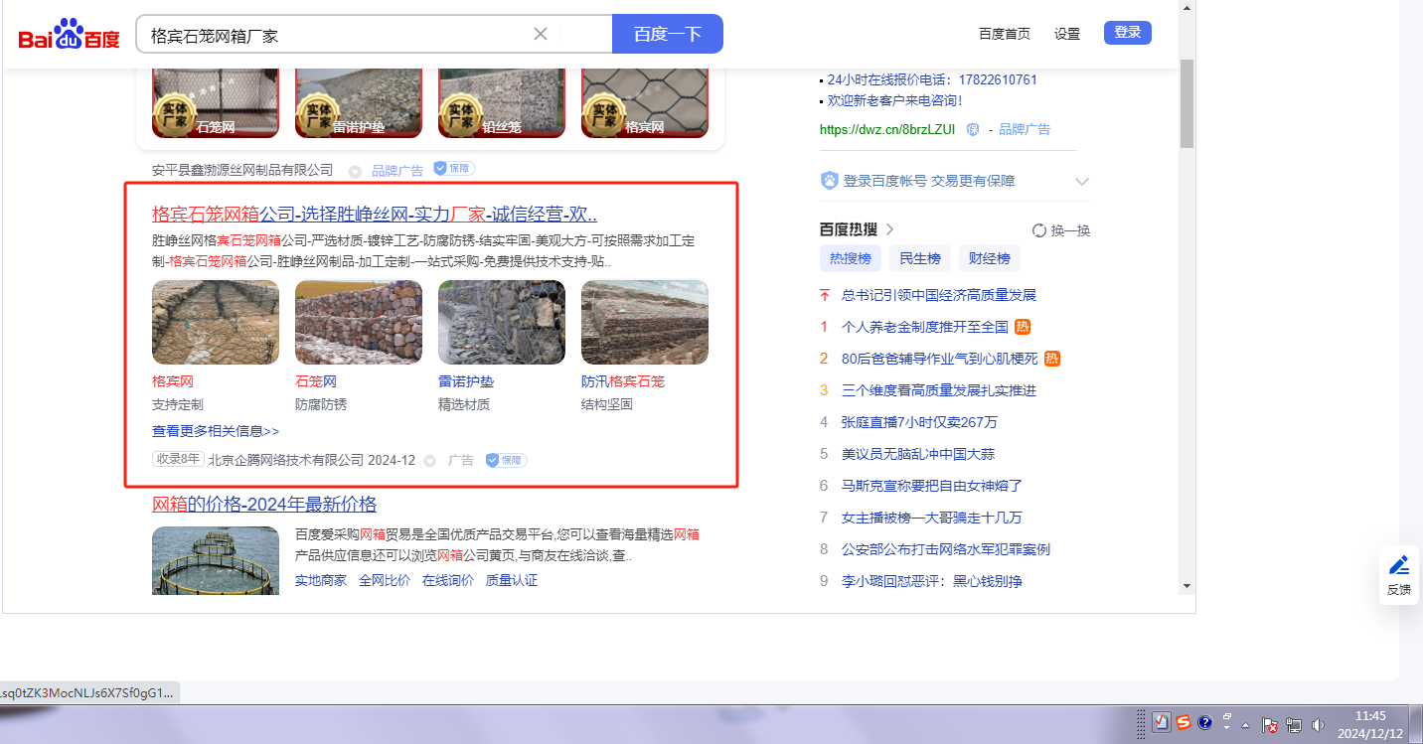
Task: Open the 24小时在线报价电话 link
Action: (932, 79)
